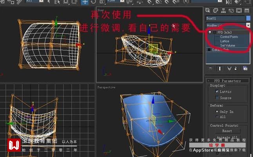
Task: Switch to the Create panel tab
Action: 208,11
